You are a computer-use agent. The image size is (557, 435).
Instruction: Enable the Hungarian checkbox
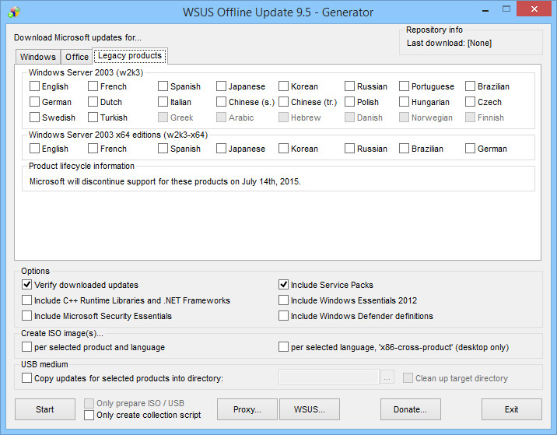click(x=404, y=102)
